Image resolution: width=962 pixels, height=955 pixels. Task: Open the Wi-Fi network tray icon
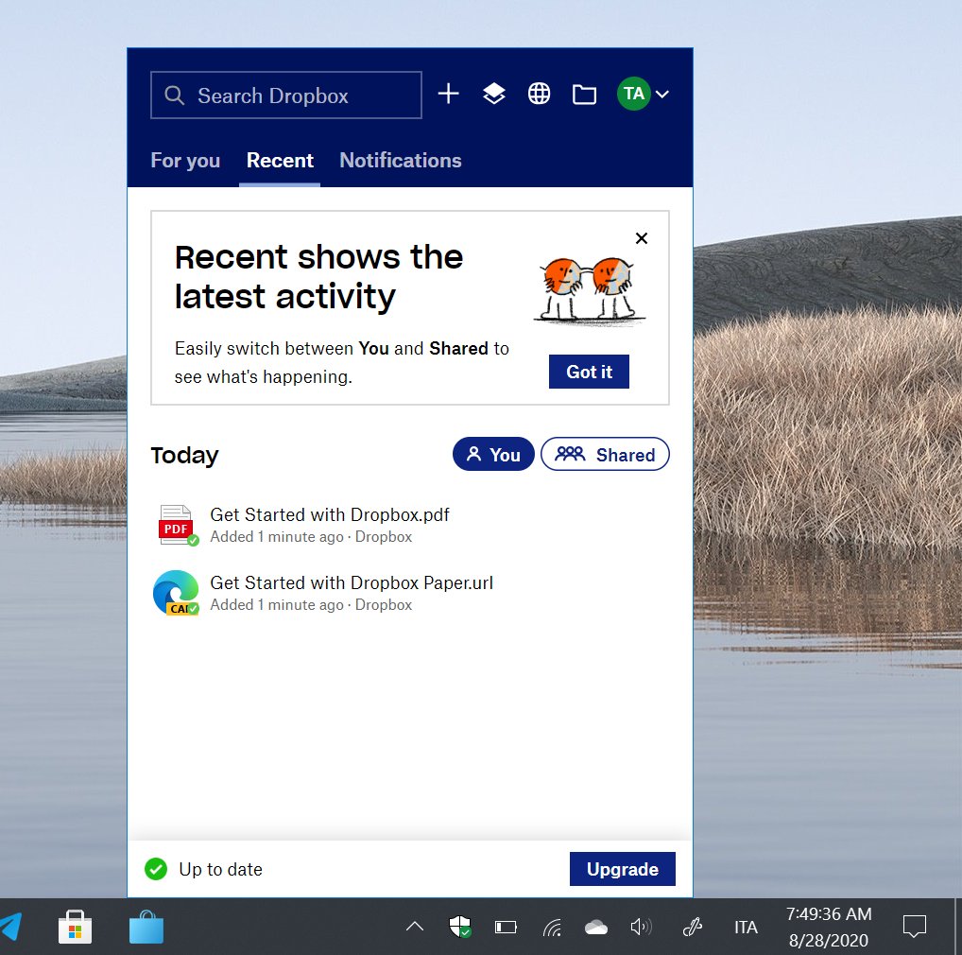pos(552,928)
